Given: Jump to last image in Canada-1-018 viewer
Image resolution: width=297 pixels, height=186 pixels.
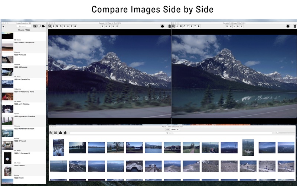Looking at the screenshot, I should [241, 26].
